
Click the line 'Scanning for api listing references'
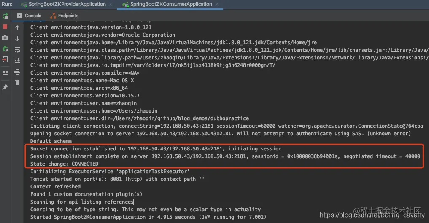tap(82, 202)
